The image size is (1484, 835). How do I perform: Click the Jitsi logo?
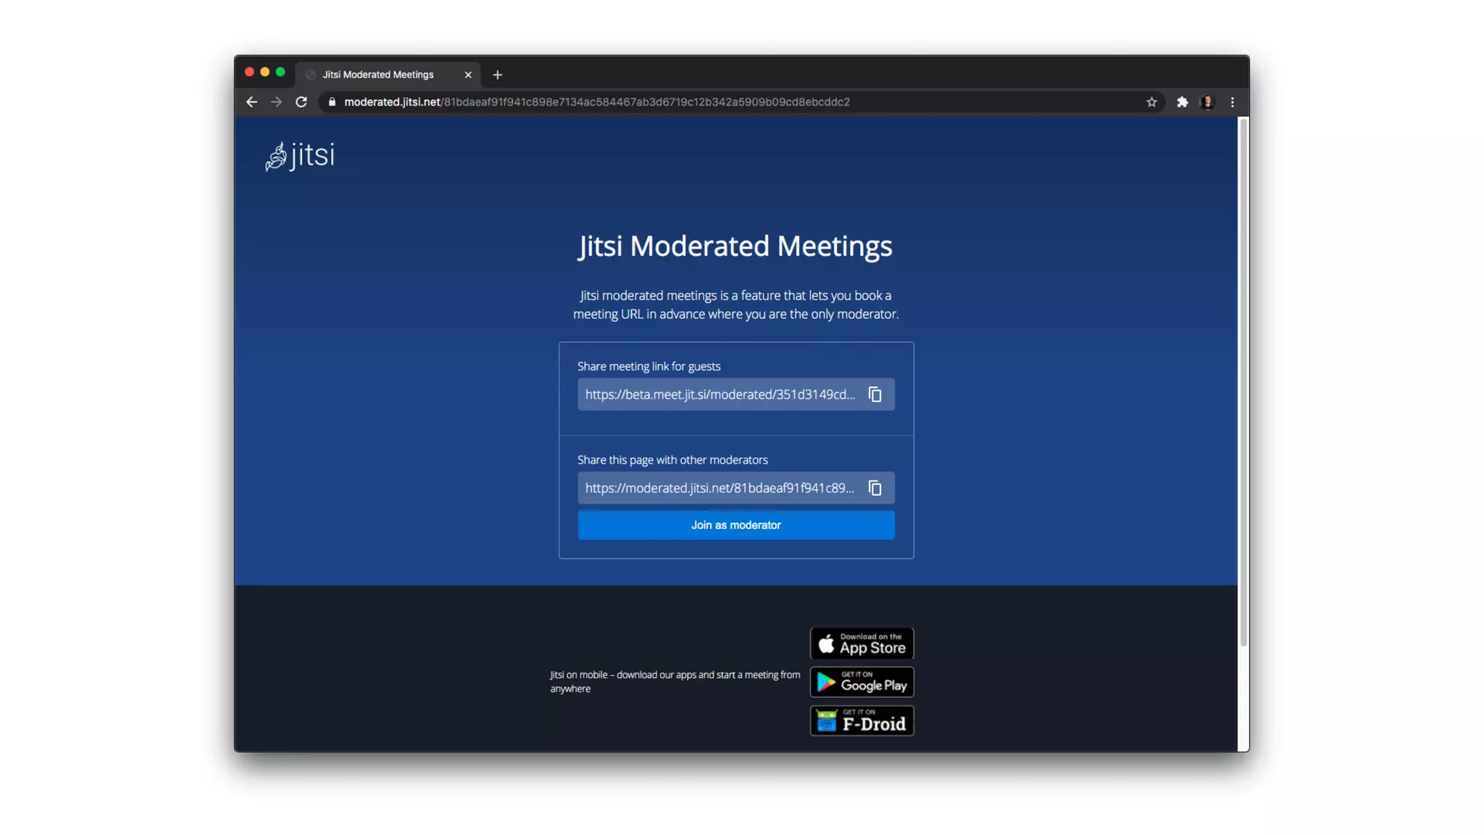pyautogui.click(x=300, y=156)
